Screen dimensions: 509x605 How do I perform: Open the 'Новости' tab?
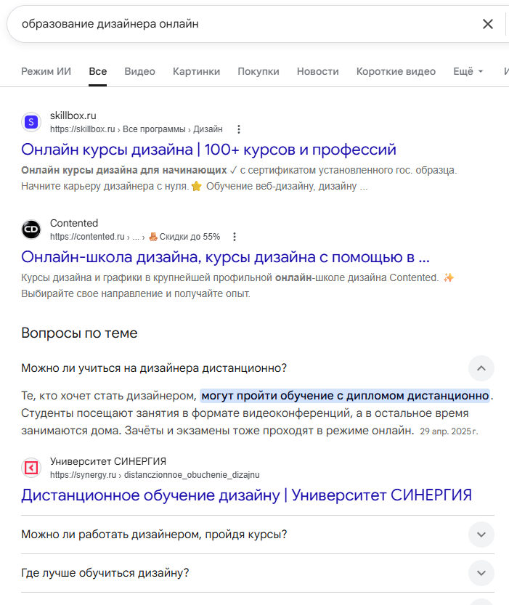click(x=318, y=71)
